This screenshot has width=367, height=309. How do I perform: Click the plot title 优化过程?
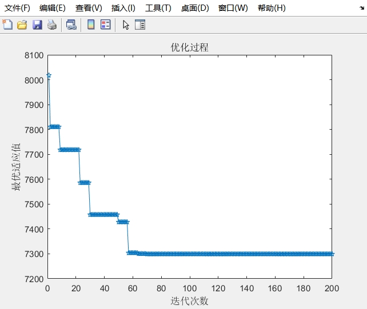189,47
